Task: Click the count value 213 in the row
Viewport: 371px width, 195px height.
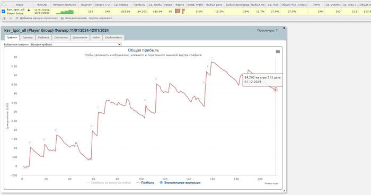Action: (x=91, y=11)
